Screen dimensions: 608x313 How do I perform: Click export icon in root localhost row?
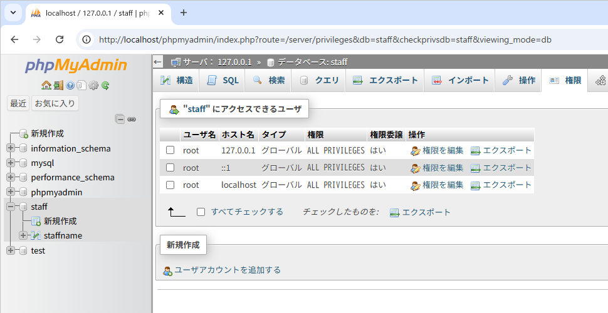[475, 185]
